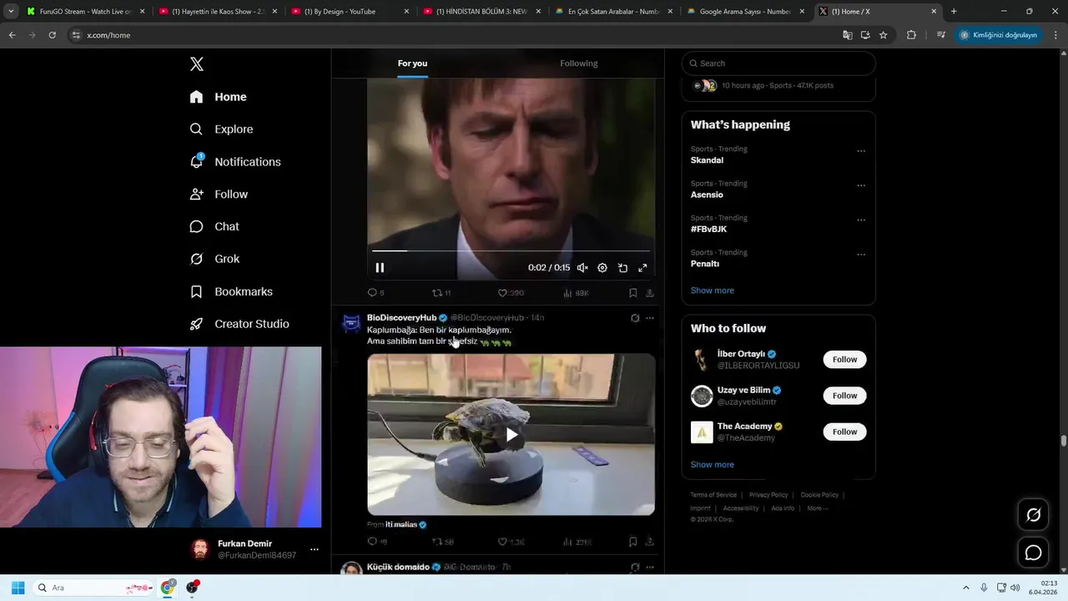Pause the playing video
This screenshot has width=1068, height=601.
(x=380, y=268)
